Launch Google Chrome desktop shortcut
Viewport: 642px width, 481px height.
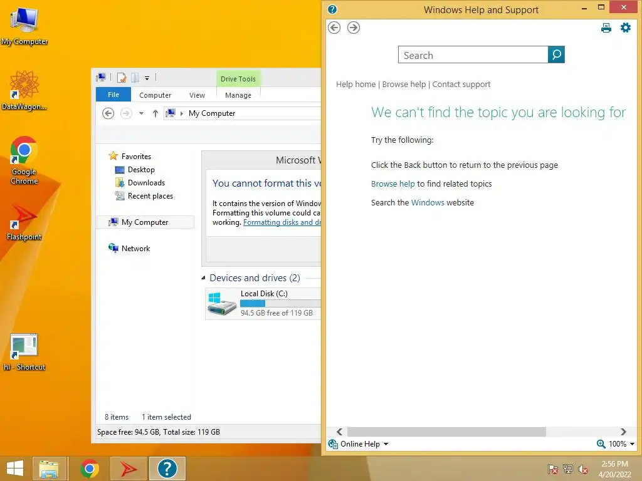24,160
